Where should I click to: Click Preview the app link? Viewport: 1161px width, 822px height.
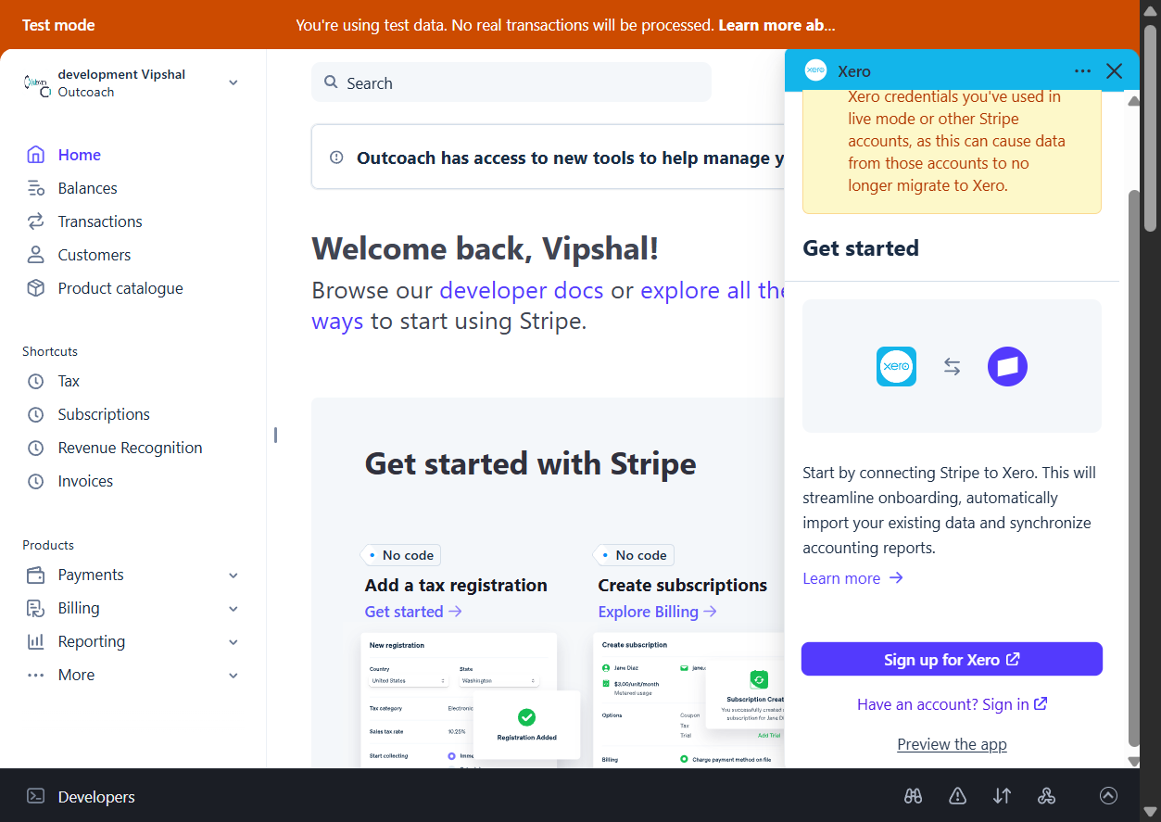click(x=952, y=744)
